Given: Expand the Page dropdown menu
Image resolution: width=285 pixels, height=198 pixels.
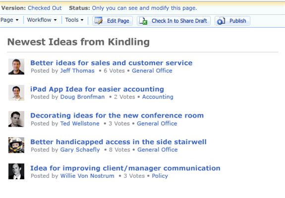Looking at the screenshot, I should (9, 20).
